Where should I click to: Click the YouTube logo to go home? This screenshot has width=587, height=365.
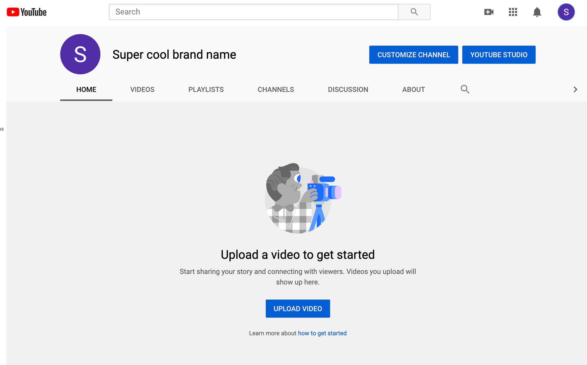26,12
